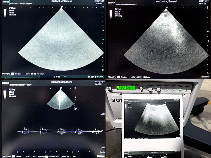Viewport: 211px width, 158px height.
Task: Click the frame rate FR value on the top-right screen
Action: pyautogui.click(x=112, y=77)
